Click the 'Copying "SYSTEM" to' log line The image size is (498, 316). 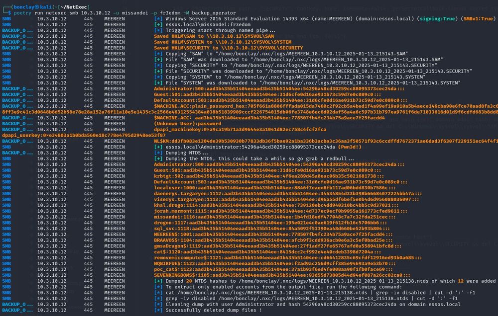point(295,77)
